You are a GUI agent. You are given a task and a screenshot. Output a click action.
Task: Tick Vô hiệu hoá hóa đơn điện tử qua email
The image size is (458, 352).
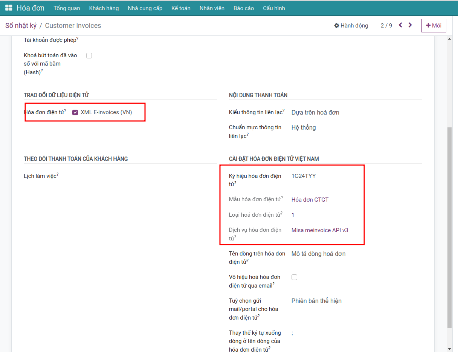pos(295,277)
